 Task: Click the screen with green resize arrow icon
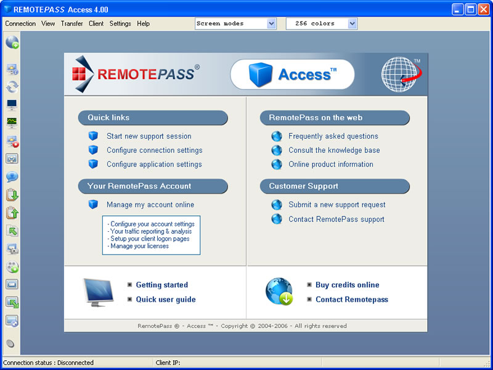click(x=12, y=303)
